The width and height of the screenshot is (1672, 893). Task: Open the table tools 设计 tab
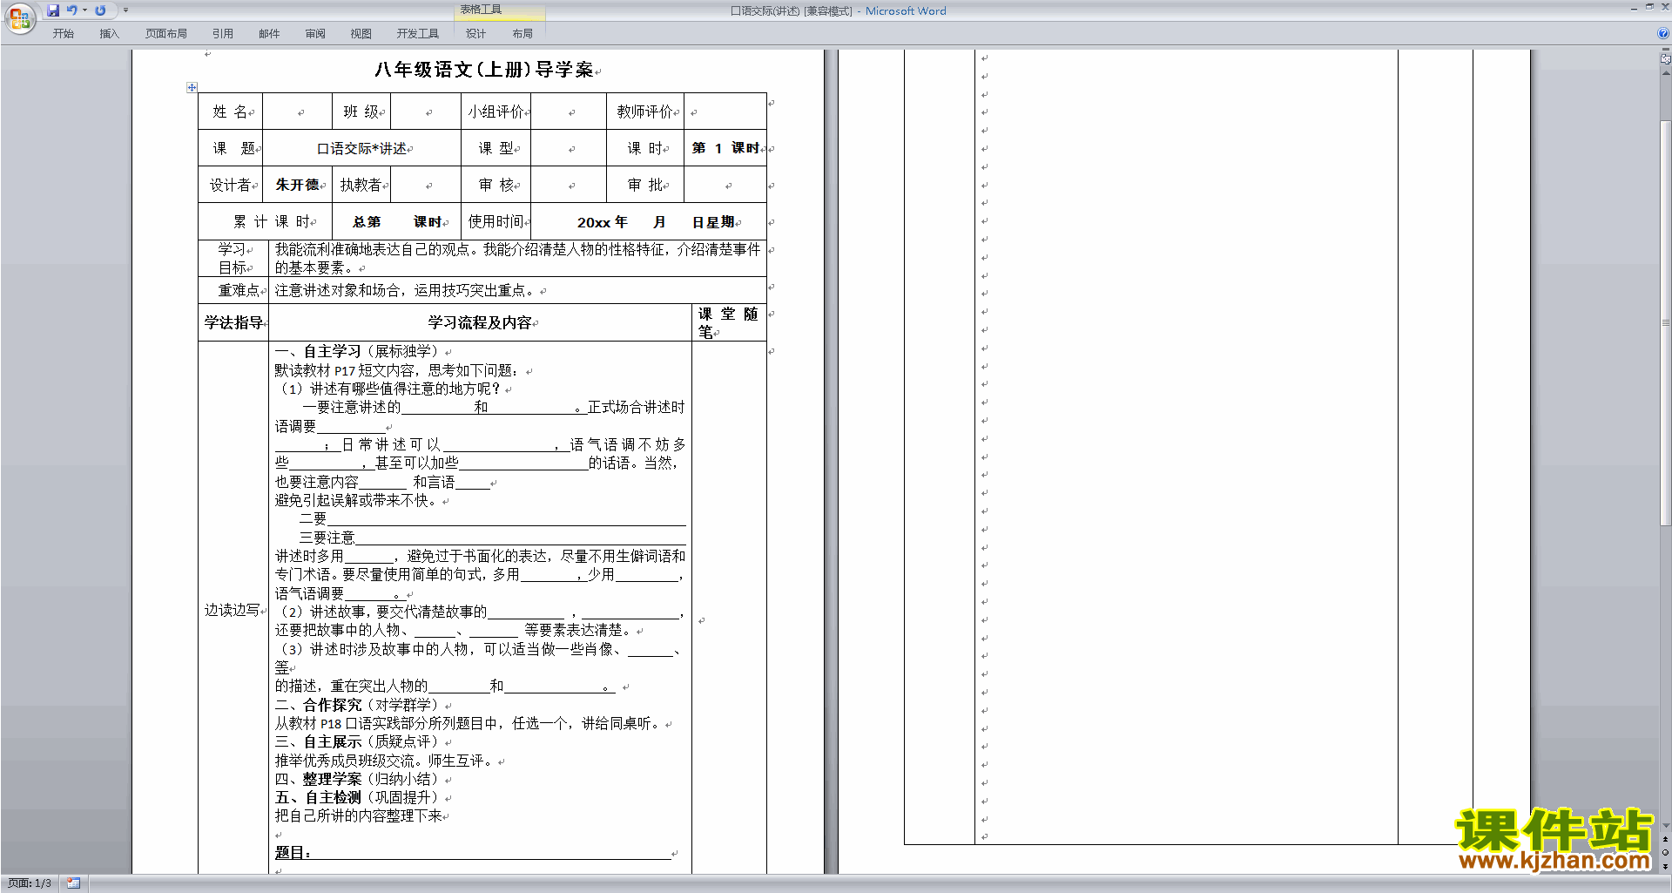(x=475, y=34)
